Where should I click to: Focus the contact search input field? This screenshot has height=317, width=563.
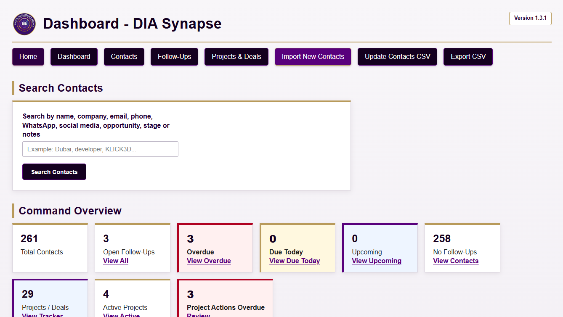100,149
